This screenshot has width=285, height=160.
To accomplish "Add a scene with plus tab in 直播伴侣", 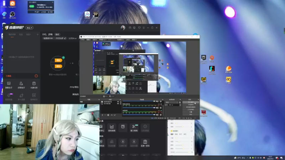I will tap(37, 34).
